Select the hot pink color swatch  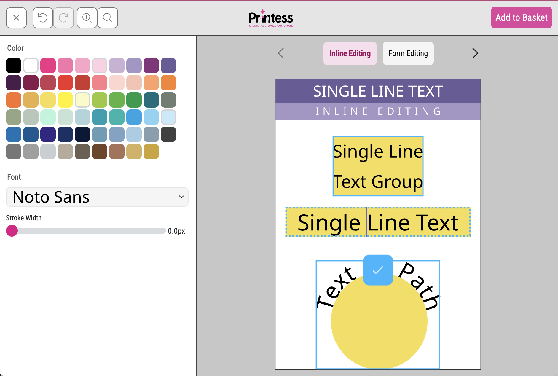pos(48,66)
